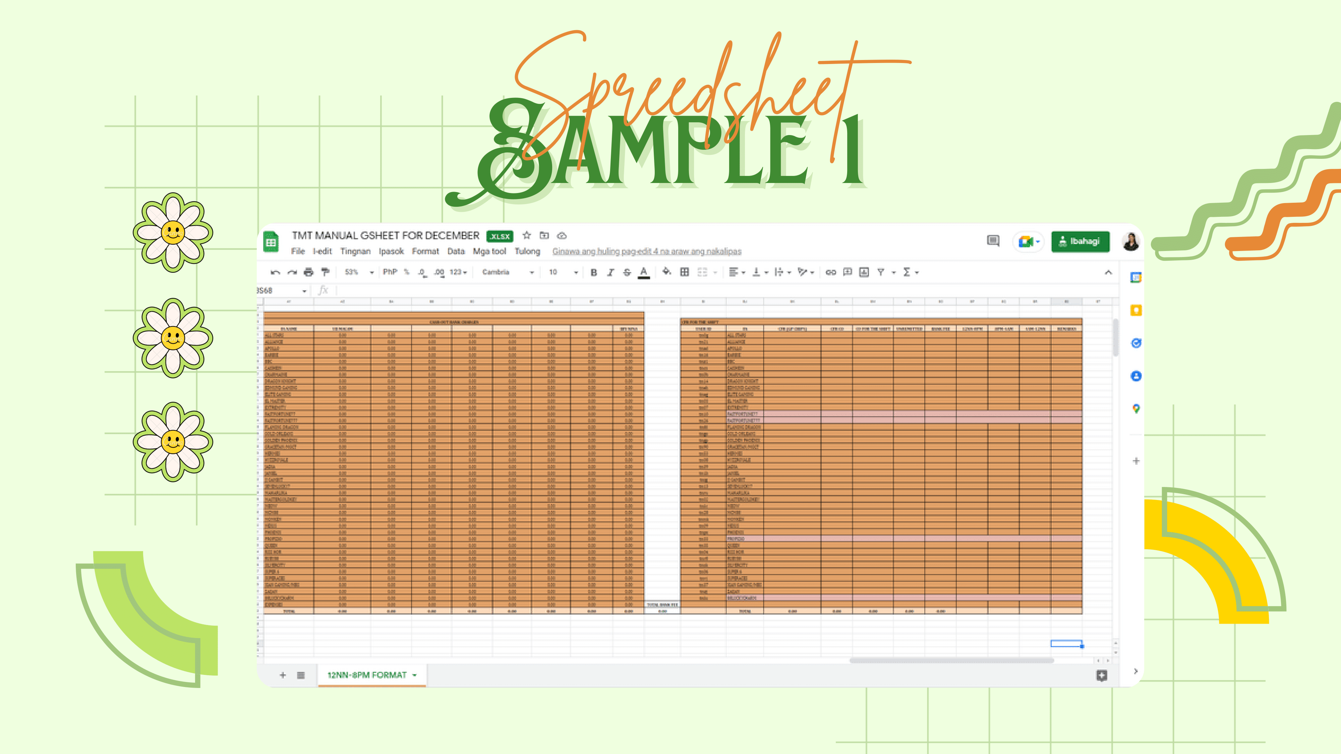The width and height of the screenshot is (1341, 754).
Task: Click the Insert chart icon
Action: [864, 272]
